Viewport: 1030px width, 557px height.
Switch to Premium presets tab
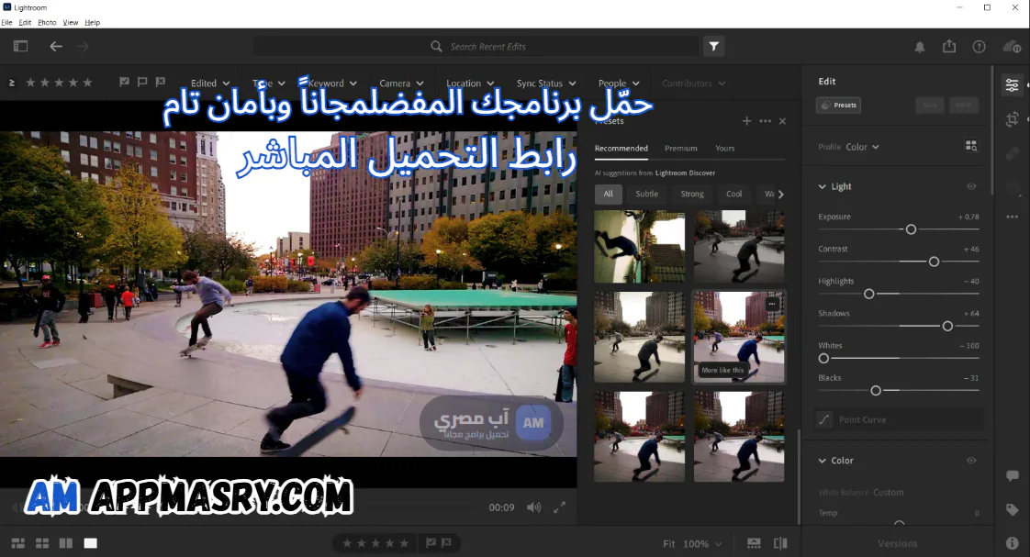pos(680,149)
